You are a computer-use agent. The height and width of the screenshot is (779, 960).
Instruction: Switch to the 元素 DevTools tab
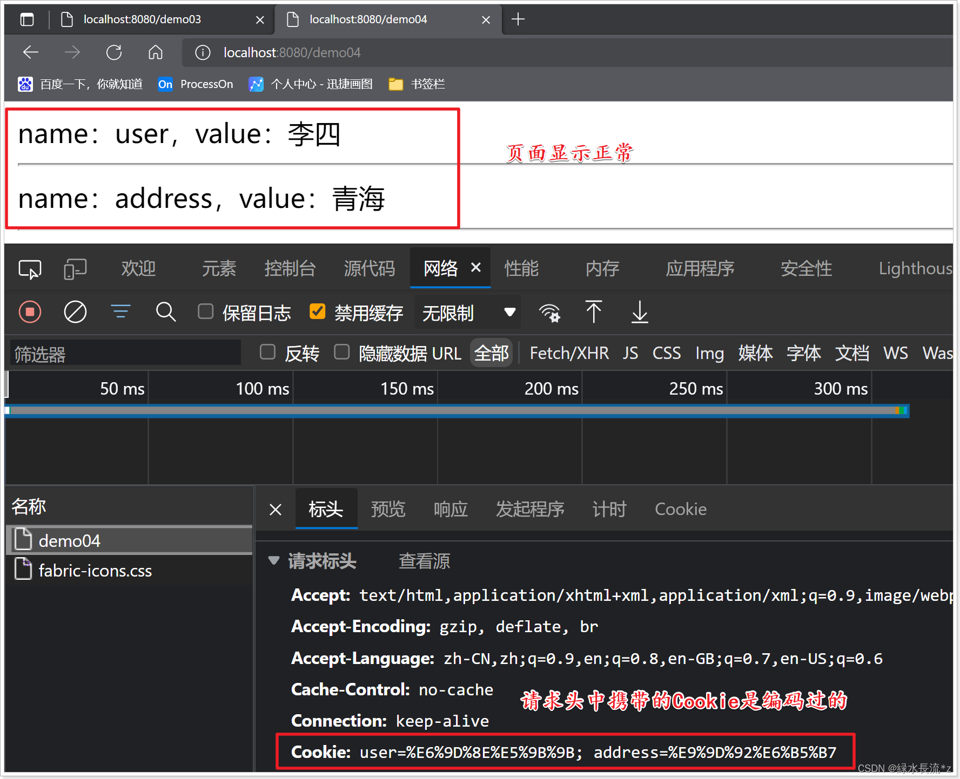click(x=219, y=268)
